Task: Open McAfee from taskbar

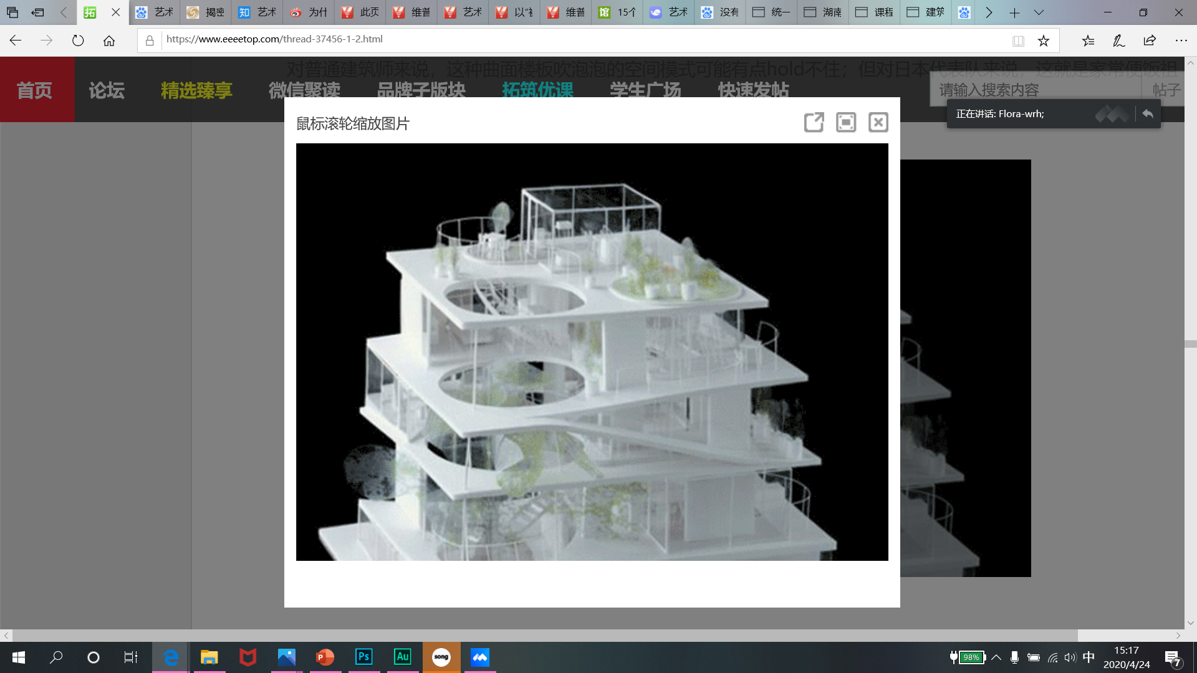Action: click(x=248, y=657)
